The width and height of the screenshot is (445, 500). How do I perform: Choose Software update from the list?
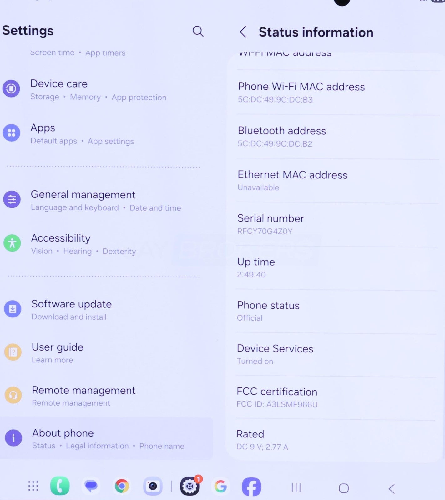[72, 310]
